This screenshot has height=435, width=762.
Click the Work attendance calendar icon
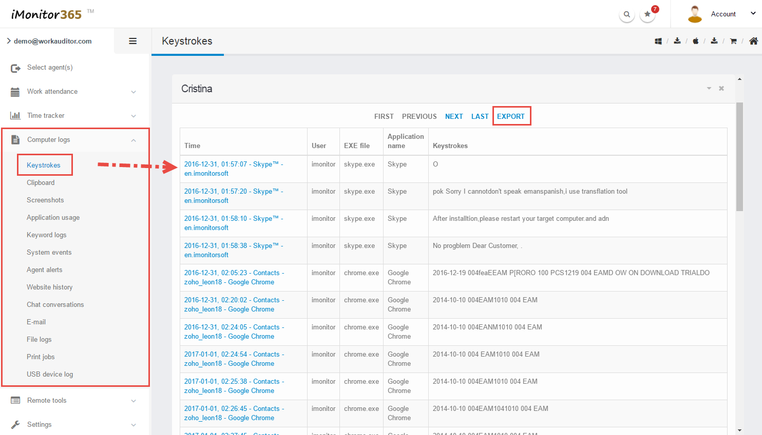coord(15,92)
